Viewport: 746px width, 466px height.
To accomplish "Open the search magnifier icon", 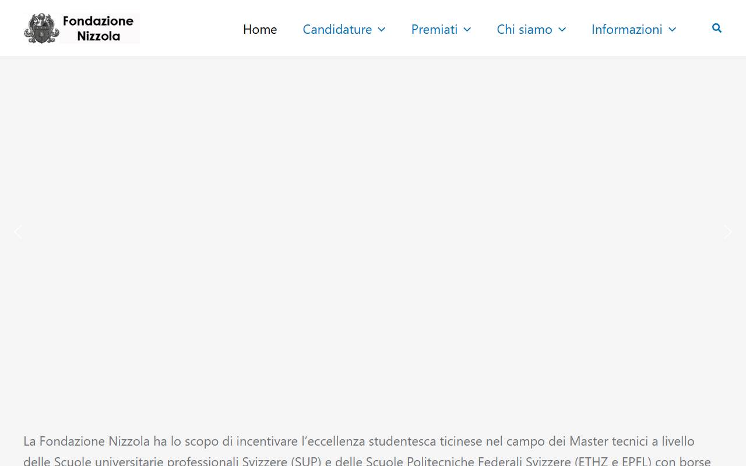I will [x=717, y=28].
